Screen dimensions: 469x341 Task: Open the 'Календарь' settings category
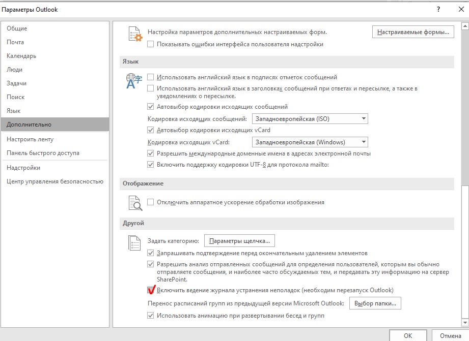pos(21,56)
